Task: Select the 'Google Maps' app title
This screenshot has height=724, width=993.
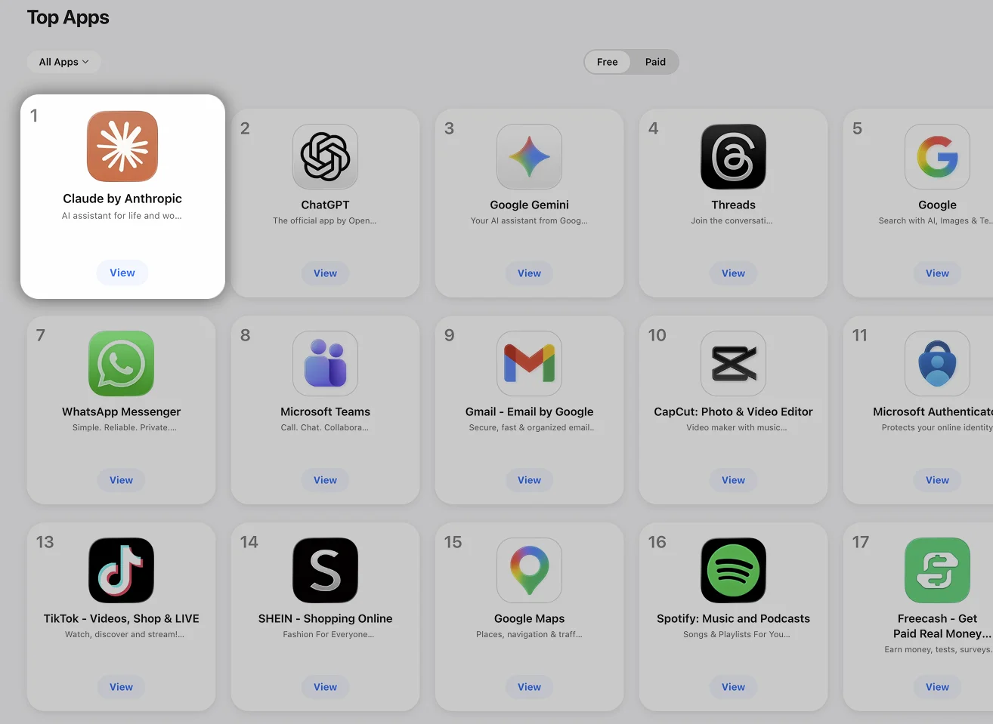Action: click(x=529, y=618)
